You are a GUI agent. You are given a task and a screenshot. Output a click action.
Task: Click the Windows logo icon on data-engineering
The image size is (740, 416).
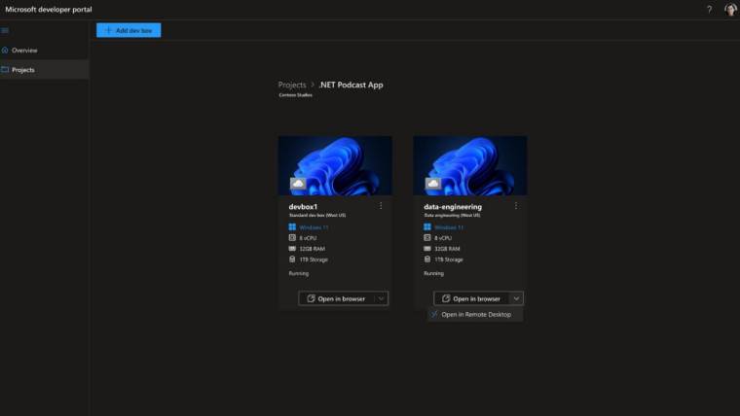[x=427, y=227]
